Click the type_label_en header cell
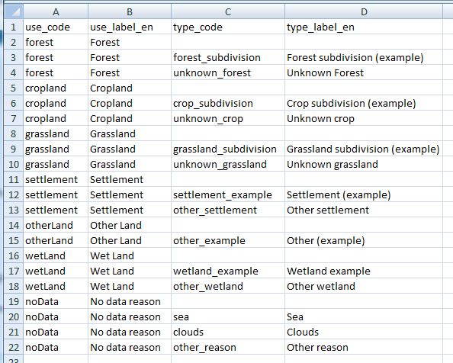Screen dimensions: 453x363 (364, 27)
